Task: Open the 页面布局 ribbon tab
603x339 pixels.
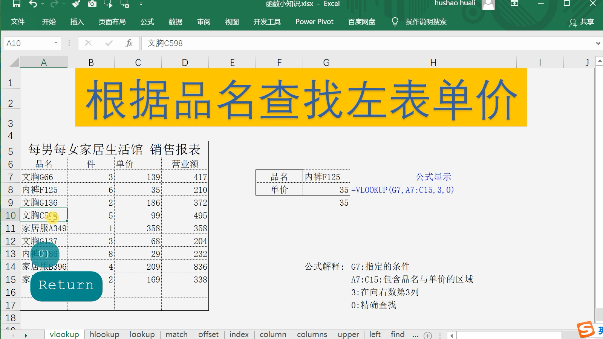Action: click(112, 22)
